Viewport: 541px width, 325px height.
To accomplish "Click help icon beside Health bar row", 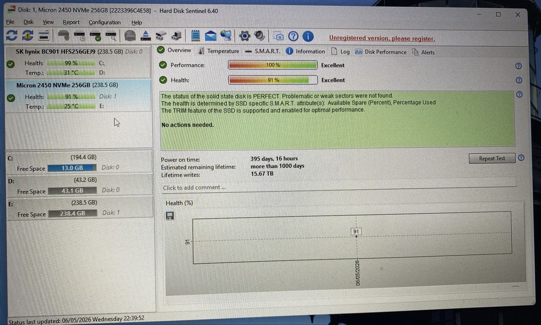I will [519, 80].
